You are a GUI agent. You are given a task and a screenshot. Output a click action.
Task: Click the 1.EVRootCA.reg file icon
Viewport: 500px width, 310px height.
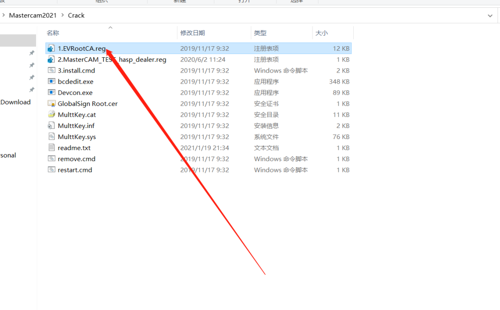[51, 49]
